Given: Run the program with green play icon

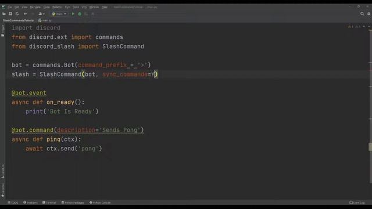Looking at the screenshot, I should (x=73, y=14).
